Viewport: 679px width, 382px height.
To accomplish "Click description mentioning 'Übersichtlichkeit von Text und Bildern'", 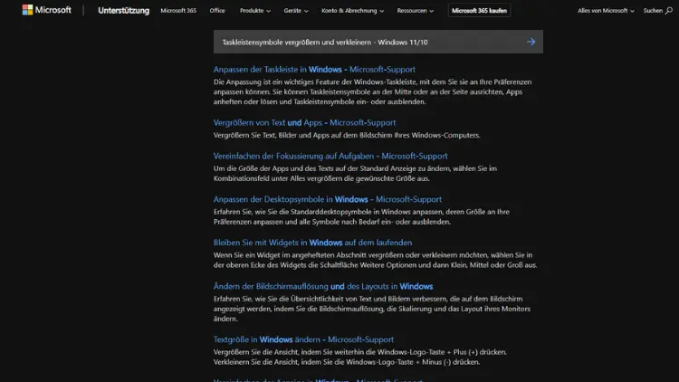I will click(372, 309).
